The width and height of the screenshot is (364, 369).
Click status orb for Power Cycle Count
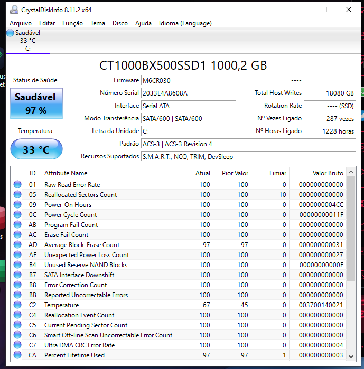[17, 214]
